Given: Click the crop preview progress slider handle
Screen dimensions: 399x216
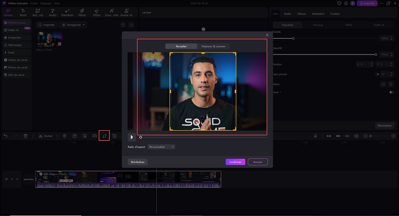Looking at the screenshot, I should tap(140, 137).
